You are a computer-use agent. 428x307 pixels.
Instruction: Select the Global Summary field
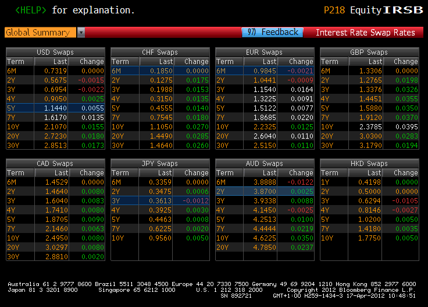point(40,33)
